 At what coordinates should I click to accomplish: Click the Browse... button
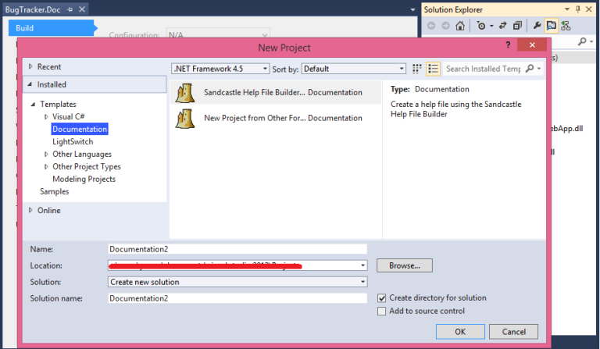tap(405, 265)
